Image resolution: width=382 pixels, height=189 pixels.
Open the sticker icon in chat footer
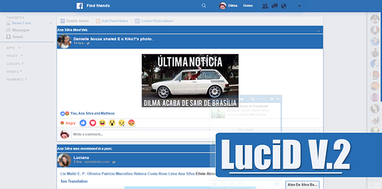(223, 184)
